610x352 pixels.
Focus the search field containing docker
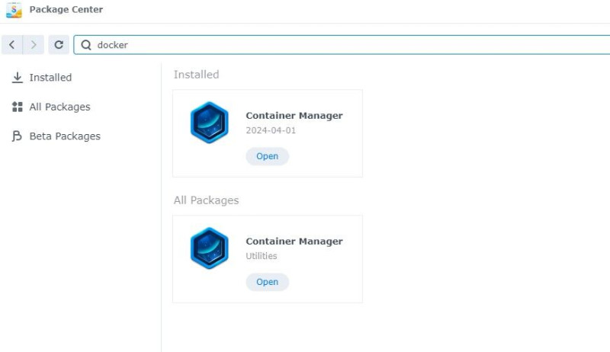[x=342, y=45]
